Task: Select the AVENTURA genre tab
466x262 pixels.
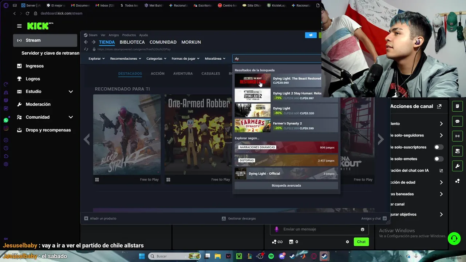Action: 183,74
